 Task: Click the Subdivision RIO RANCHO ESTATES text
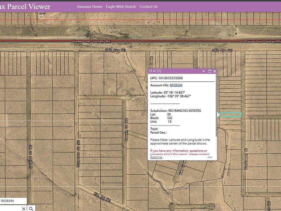pos(176,111)
